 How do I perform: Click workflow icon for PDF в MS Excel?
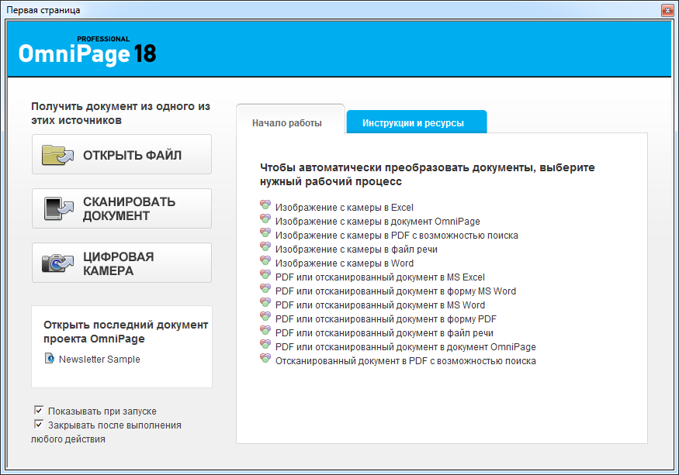point(265,274)
